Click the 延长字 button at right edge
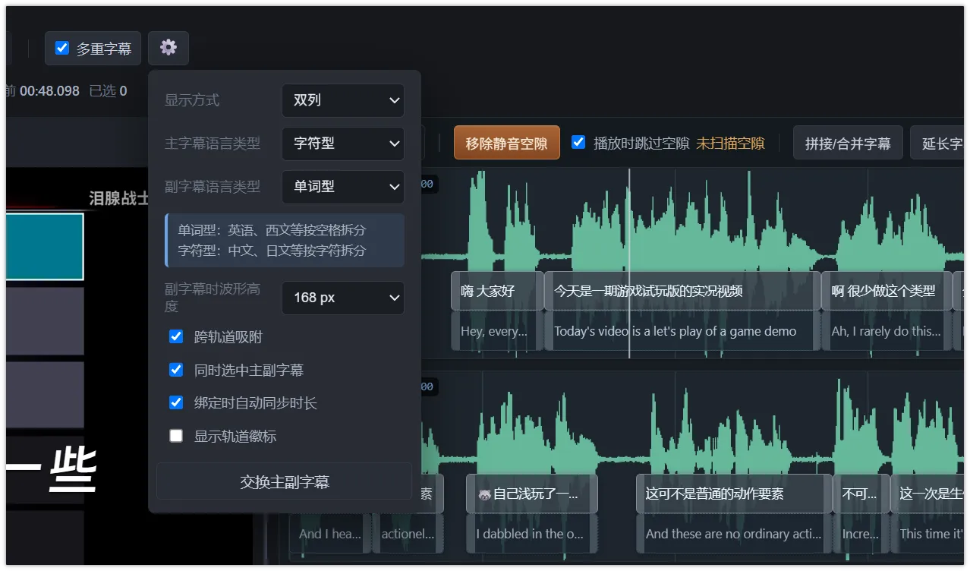 (938, 143)
